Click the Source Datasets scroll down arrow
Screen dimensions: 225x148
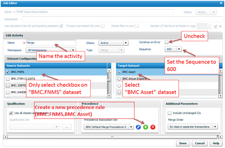click(x=109, y=96)
